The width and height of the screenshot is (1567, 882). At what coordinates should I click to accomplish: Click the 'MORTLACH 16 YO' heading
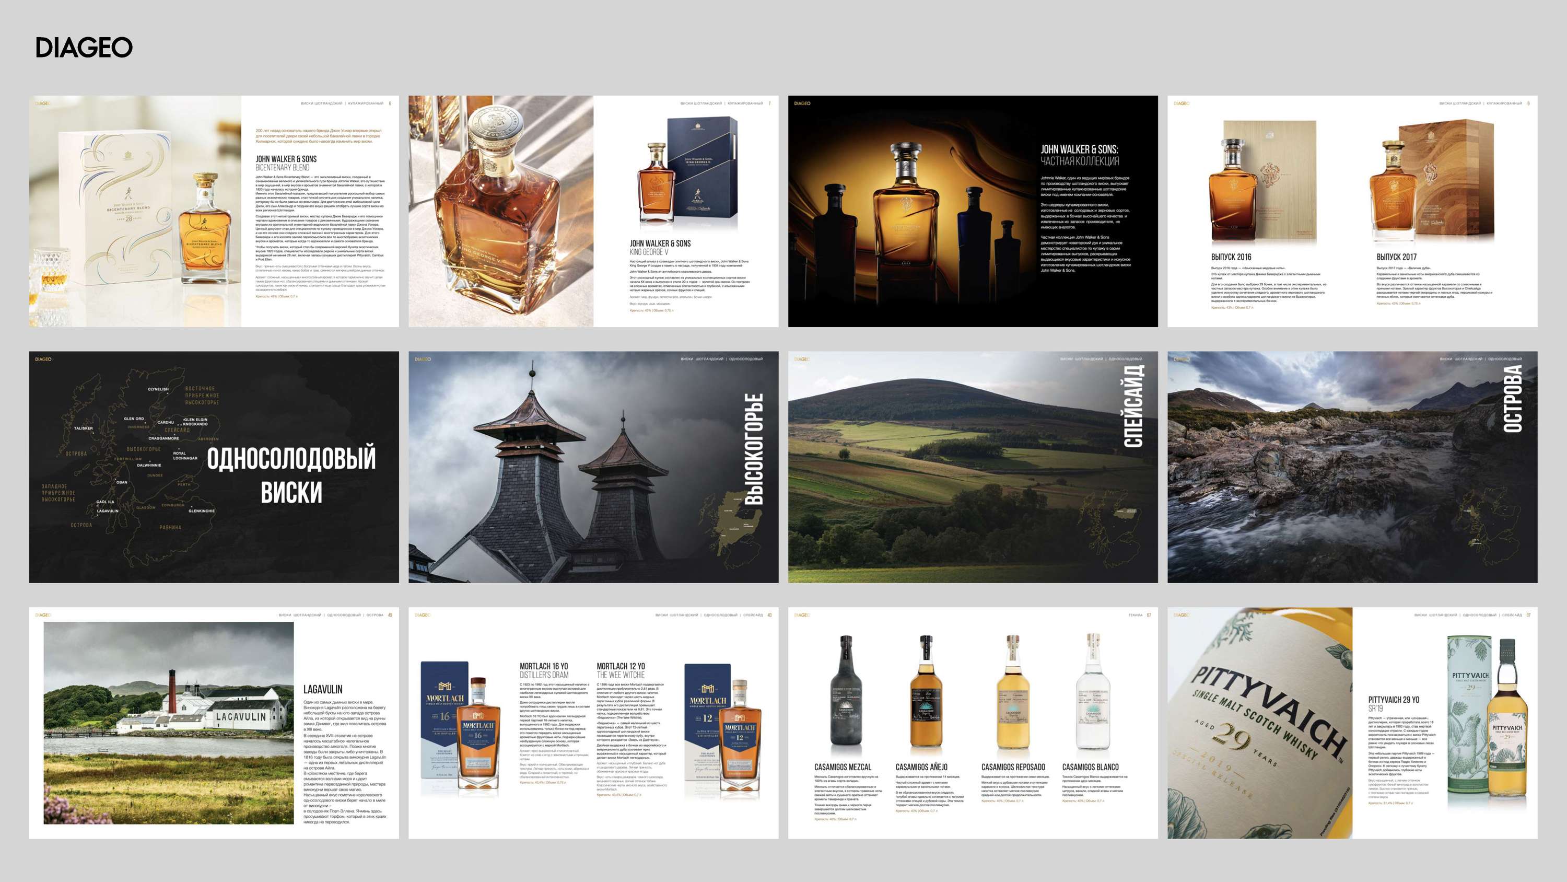pos(544,667)
